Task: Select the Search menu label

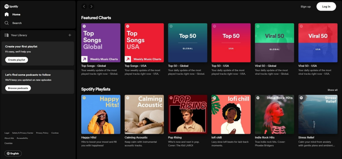Action: pyautogui.click(x=17, y=23)
